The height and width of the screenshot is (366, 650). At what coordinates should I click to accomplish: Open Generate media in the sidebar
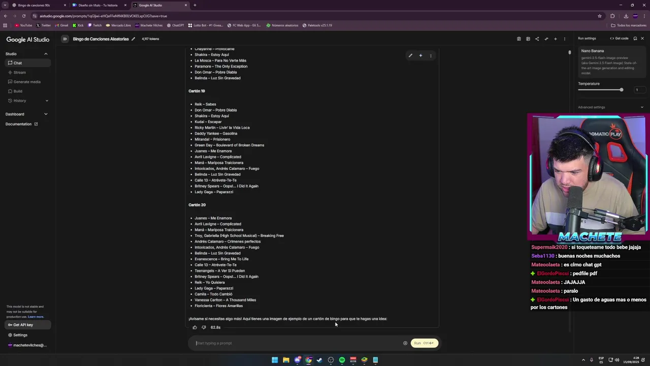point(28,82)
